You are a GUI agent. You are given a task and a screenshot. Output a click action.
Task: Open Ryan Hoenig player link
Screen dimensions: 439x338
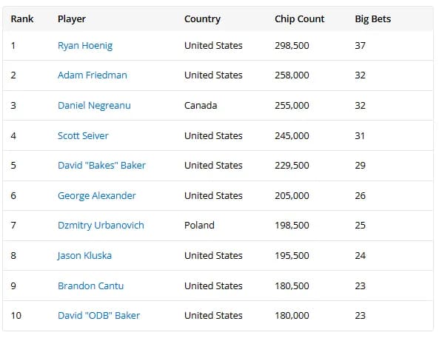[x=85, y=46]
